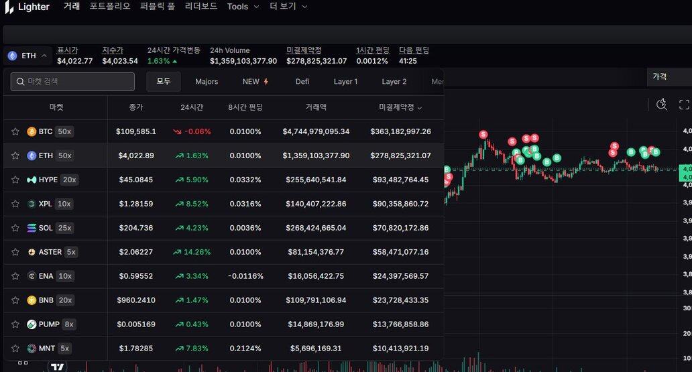The width and height of the screenshot is (692, 372).
Task: Click HYPE 20x leverage badge
Action: [x=69, y=180]
